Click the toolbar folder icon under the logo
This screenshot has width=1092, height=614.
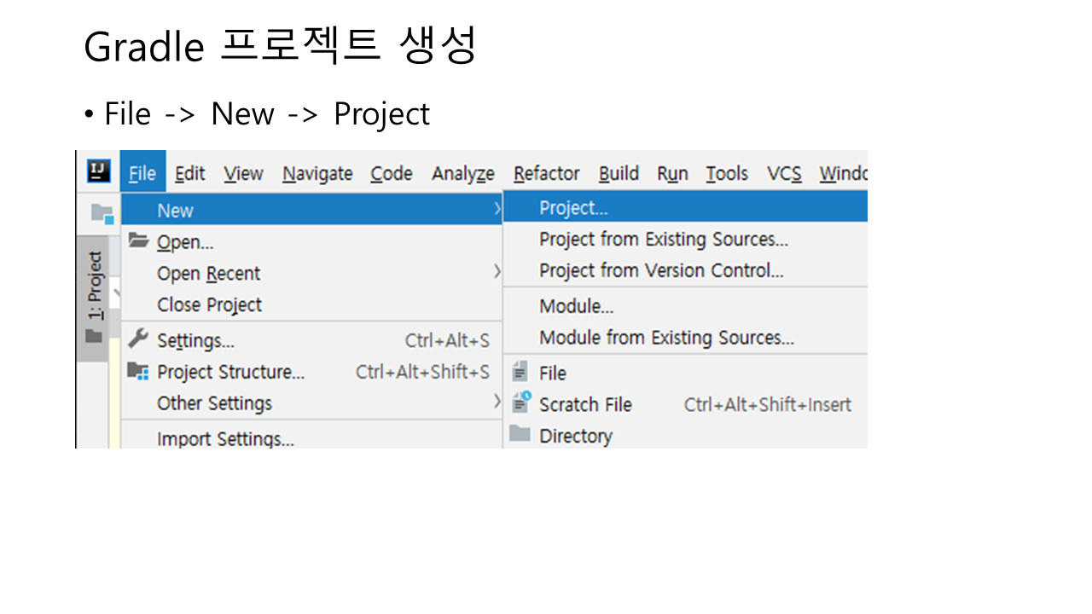point(102,213)
